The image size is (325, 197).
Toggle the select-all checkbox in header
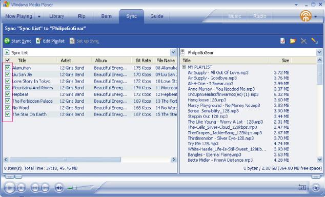click(8, 61)
